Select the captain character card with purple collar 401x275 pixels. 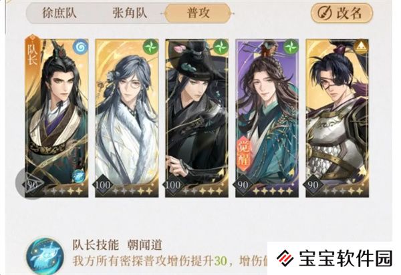click(57, 118)
